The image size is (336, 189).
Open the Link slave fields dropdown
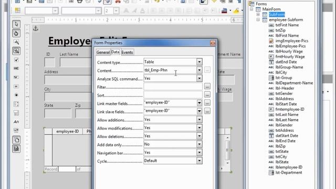coord(199,111)
